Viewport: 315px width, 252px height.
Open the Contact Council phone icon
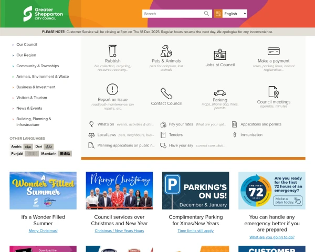[x=166, y=93]
